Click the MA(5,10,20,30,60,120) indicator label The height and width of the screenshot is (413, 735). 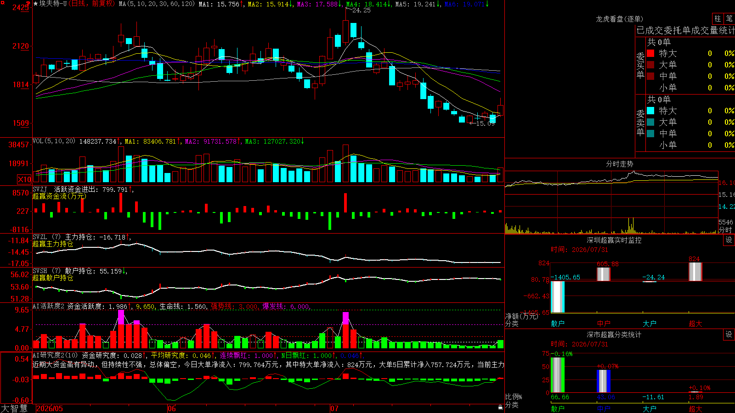pyautogui.click(x=157, y=4)
